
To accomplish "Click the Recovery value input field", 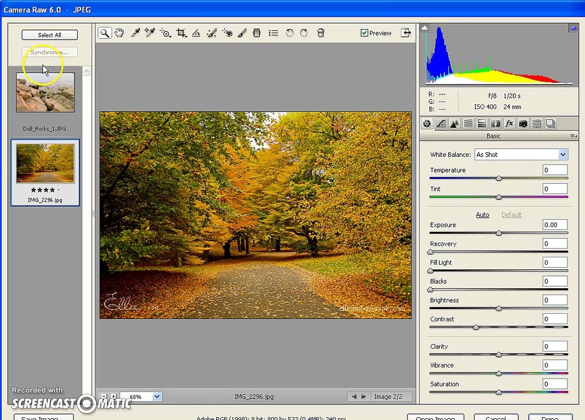I will pos(555,243).
